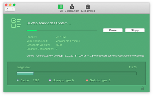The image size is (153, 96).
Task: Go forward with the right arrow
Action: point(12,9)
